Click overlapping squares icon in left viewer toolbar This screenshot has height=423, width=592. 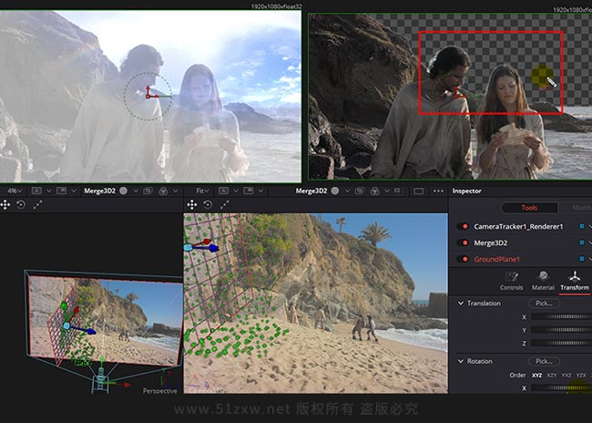point(148,191)
